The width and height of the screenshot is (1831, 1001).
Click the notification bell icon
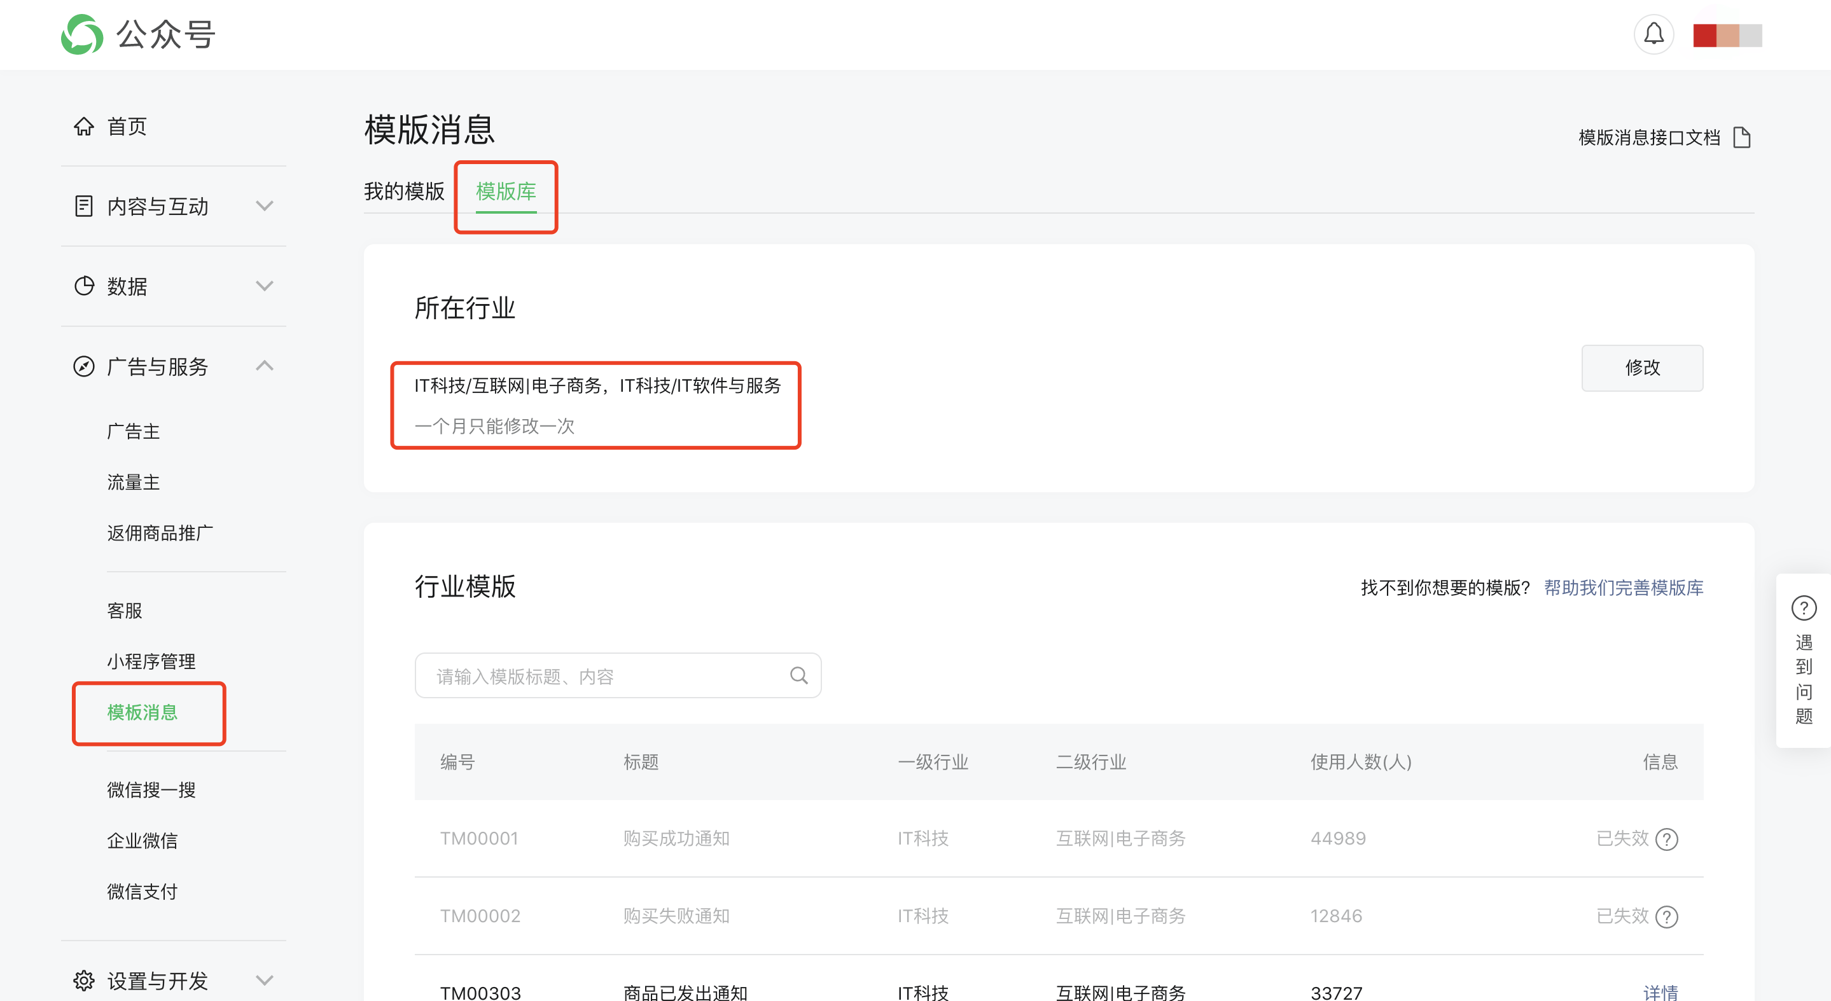1653,34
